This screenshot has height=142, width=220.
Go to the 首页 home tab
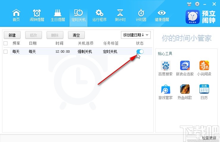point(16,15)
